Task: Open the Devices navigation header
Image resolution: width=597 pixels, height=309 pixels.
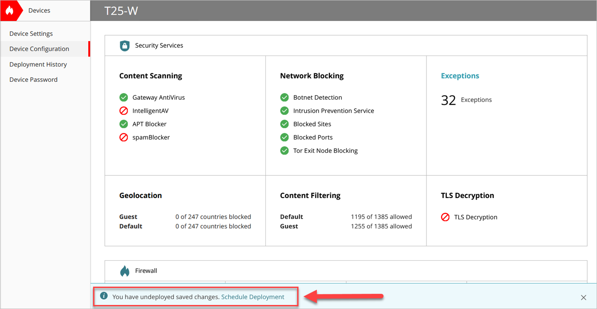Action: 39,10
